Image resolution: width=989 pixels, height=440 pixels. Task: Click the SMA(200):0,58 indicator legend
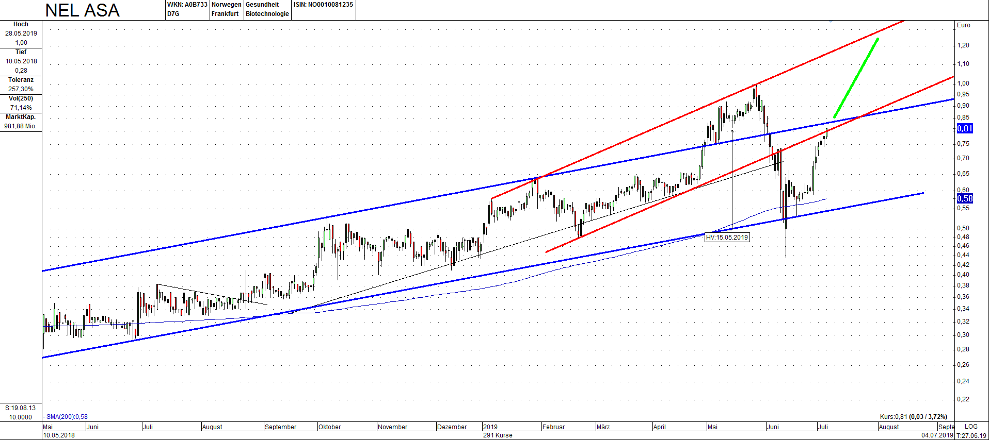[x=66, y=417]
